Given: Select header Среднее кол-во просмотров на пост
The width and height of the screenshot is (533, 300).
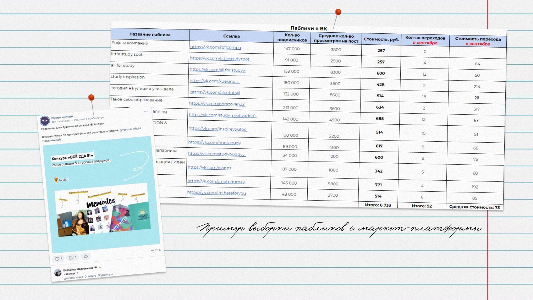Looking at the screenshot, I should (x=336, y=38).
